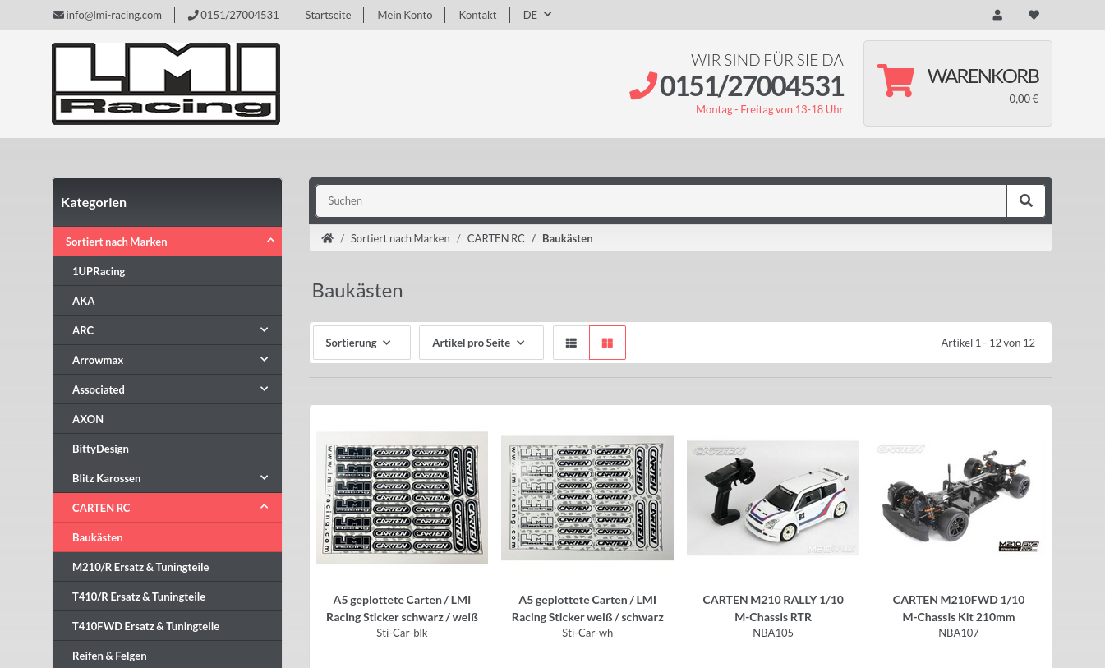
Task: Click the Sti-Car-blk article number
Action: 402,633
